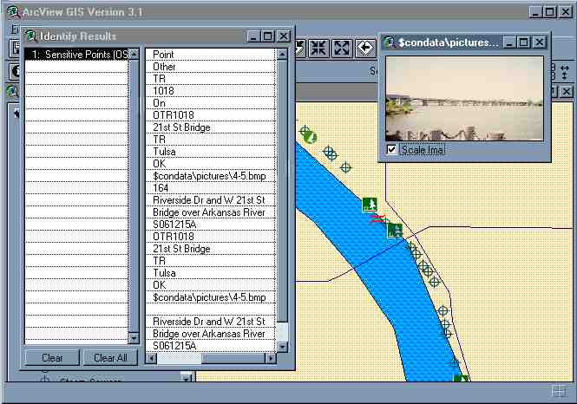Click the left arrow of the attribute horizontal scrollbar
This screenshot has height=404, width=577.
click(151, 358)
